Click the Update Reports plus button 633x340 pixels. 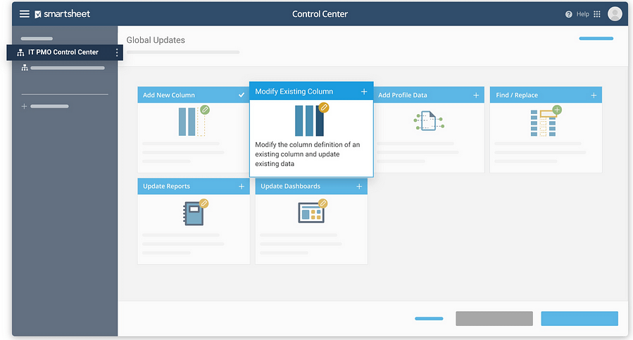(242, 186)
